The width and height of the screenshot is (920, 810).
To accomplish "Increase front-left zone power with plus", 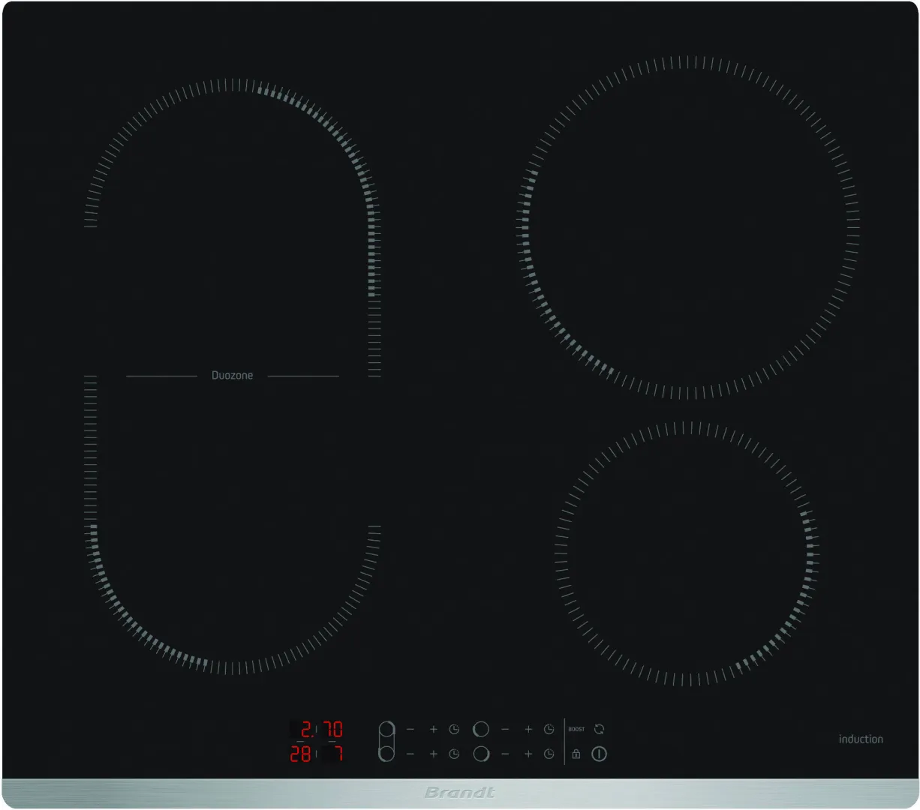I will (x=433, y=754).
